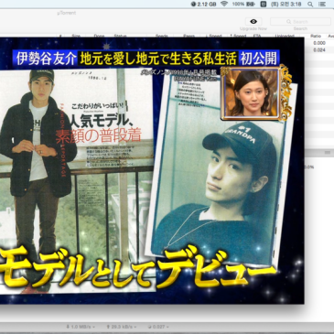Focus the toolbar Search field
334x334 pixels.
(300, 22)
